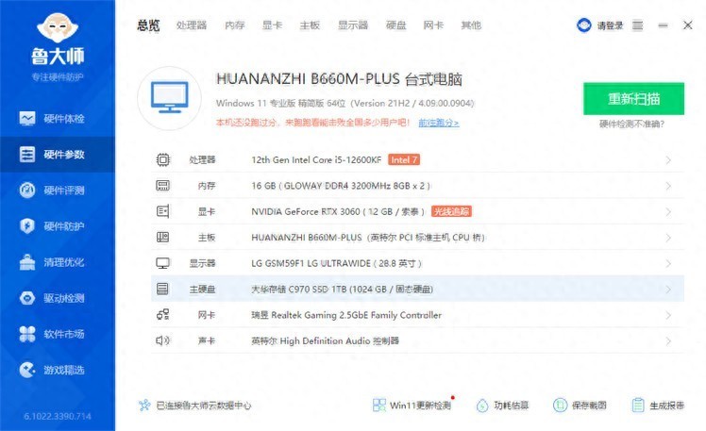This screenshot has height=431, width=706.
Task: Expand the 显卡 row chevron
Action: [668, 212]
